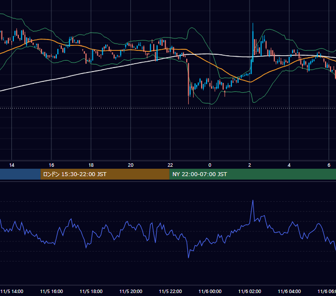Click the 11/5 14:00 date label

tap(12, 291)
